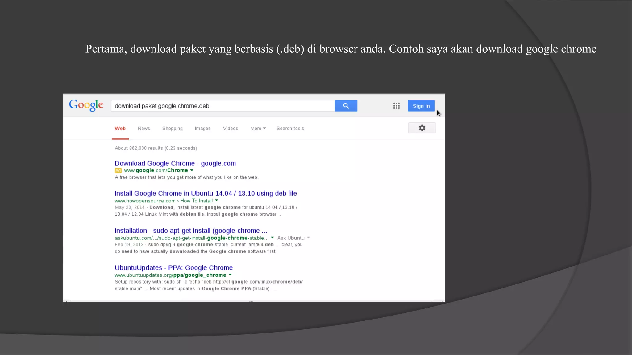Open the settings gear menu
The width and height of the screenshot is (632, 355).
pos(422,128)
